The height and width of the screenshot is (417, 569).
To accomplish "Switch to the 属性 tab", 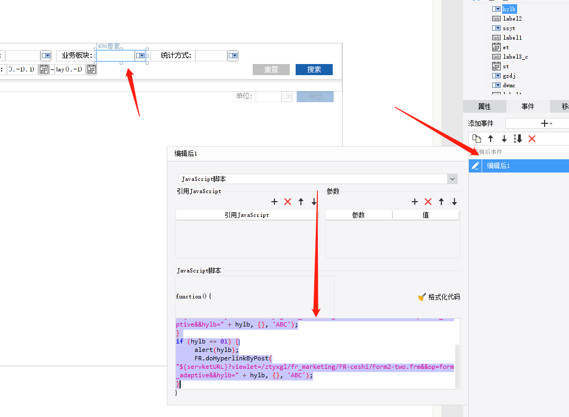I will coord(484,106).
